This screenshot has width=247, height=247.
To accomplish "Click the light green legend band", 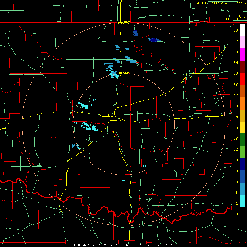I will tap(242, 153).
